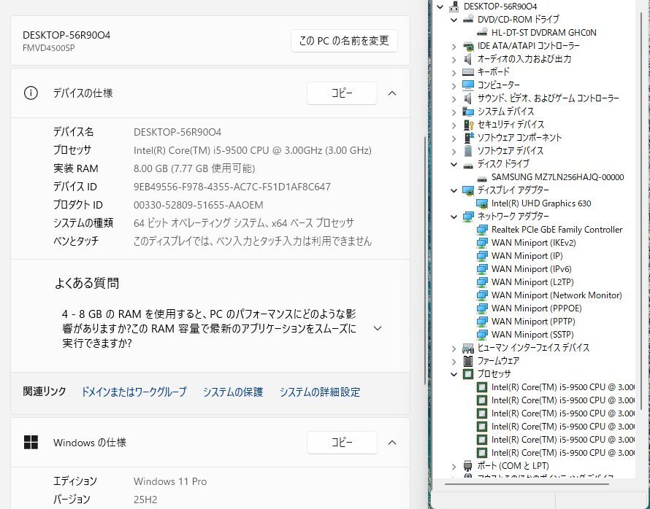Click the Intel UHD Graphics 630 adapter icon
The width and height of the screenshot is (650, 509).
click(x=482, y=203)
